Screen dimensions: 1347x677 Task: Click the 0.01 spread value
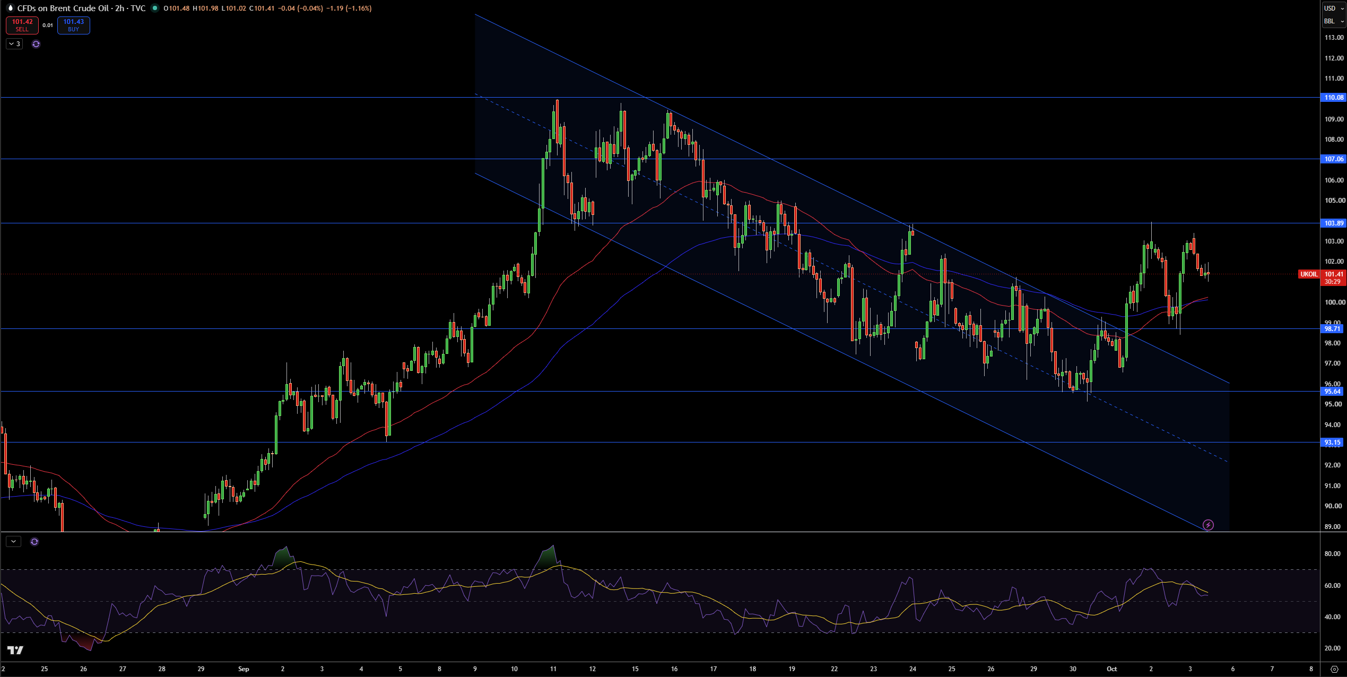(x=48, y=25)
